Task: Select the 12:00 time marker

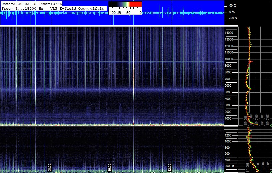Action: 170,167
